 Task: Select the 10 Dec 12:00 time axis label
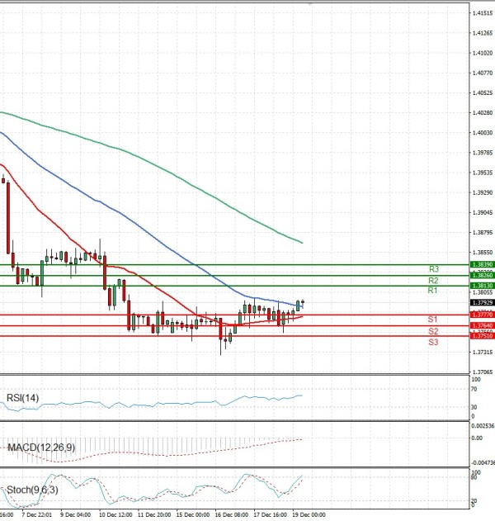pos(114,514)
